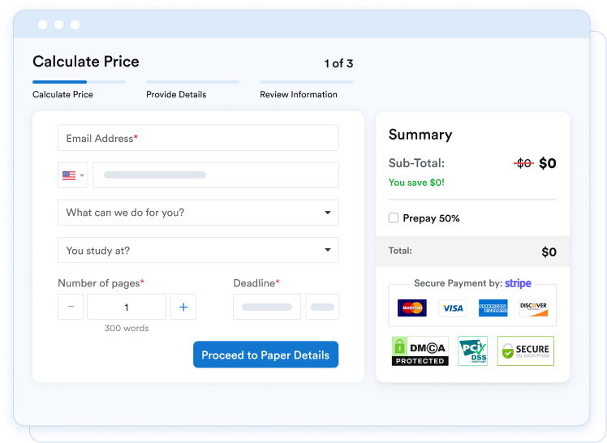Expand the 'What can we do for you?' dropdown
This screenshot has width=607, height=443.
click(198, 213)
